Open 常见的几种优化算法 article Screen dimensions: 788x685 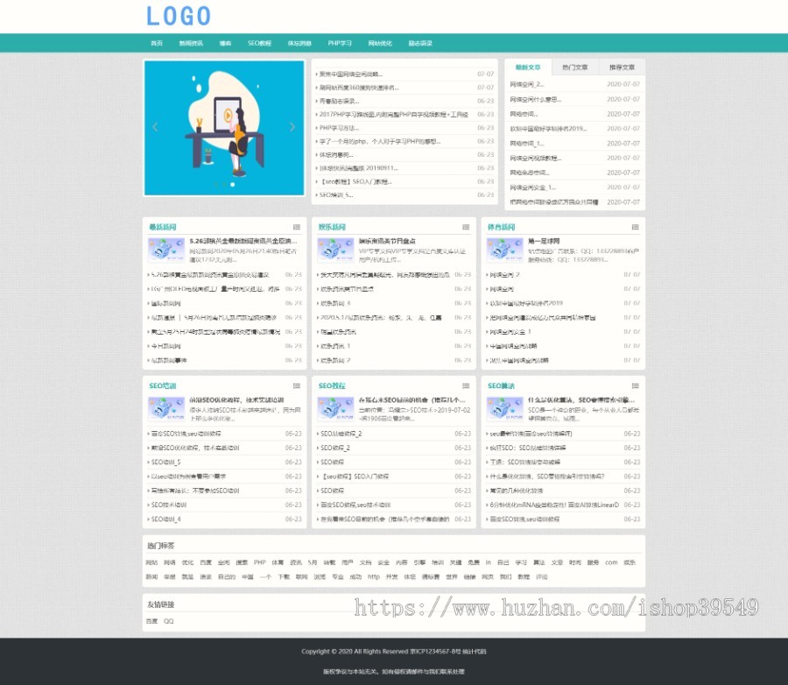click(x=516, y=491)
